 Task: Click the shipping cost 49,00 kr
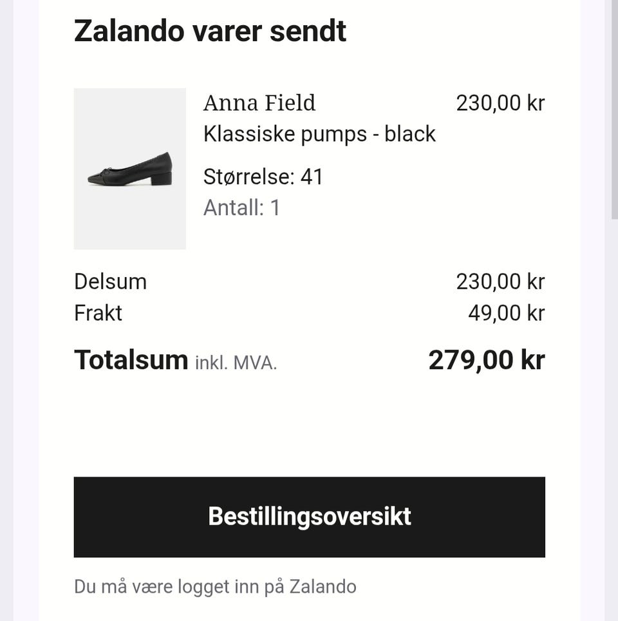[x=506, y=313]
